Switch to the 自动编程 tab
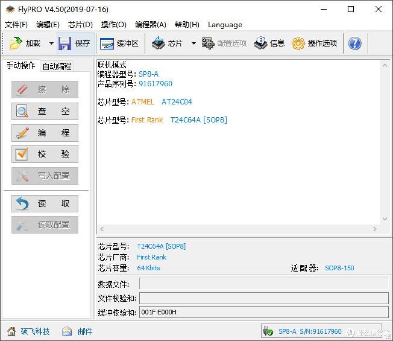The image size is (393, 341). 56,66
